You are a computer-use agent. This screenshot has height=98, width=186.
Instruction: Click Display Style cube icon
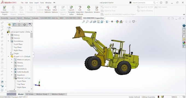[x=107, y=21]
